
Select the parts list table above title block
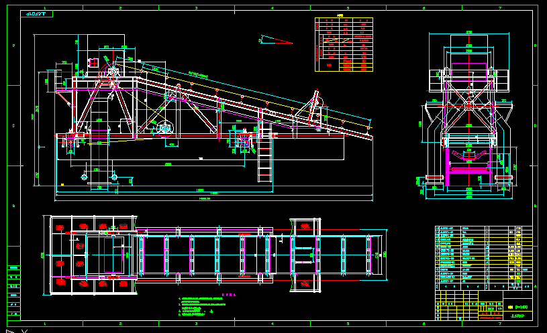[x=483, y=253]
